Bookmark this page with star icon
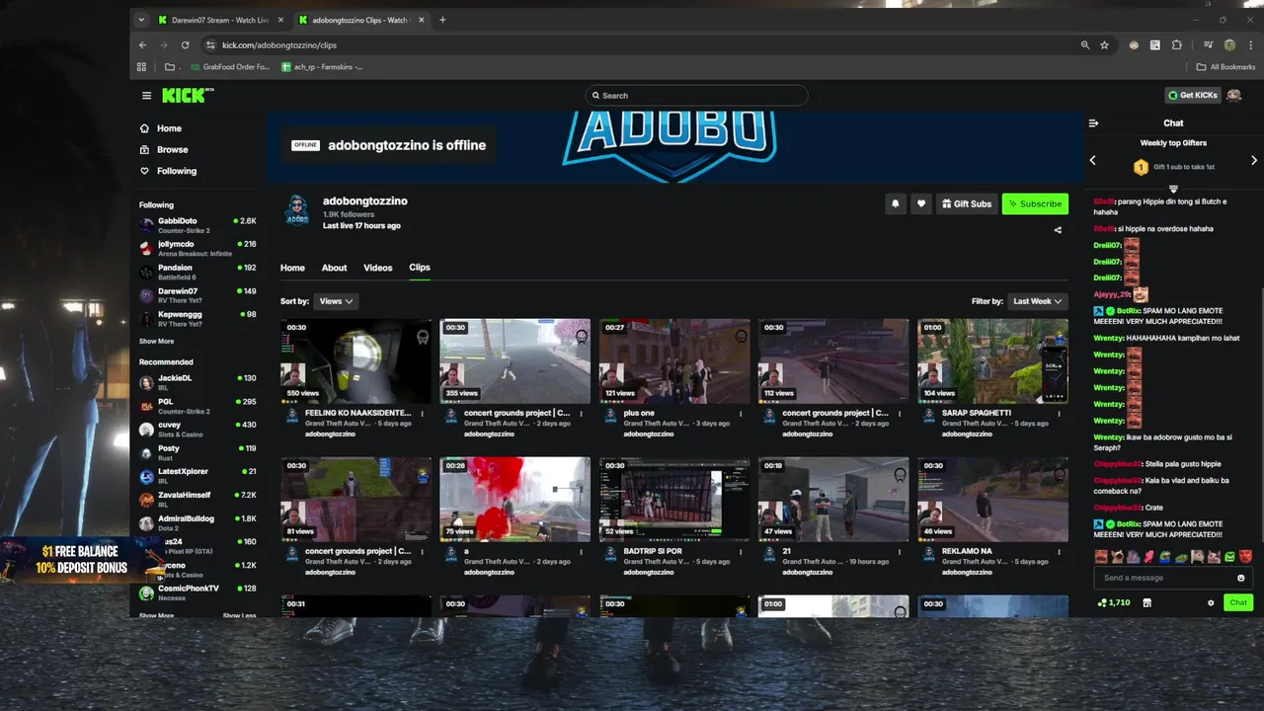 1104,44
